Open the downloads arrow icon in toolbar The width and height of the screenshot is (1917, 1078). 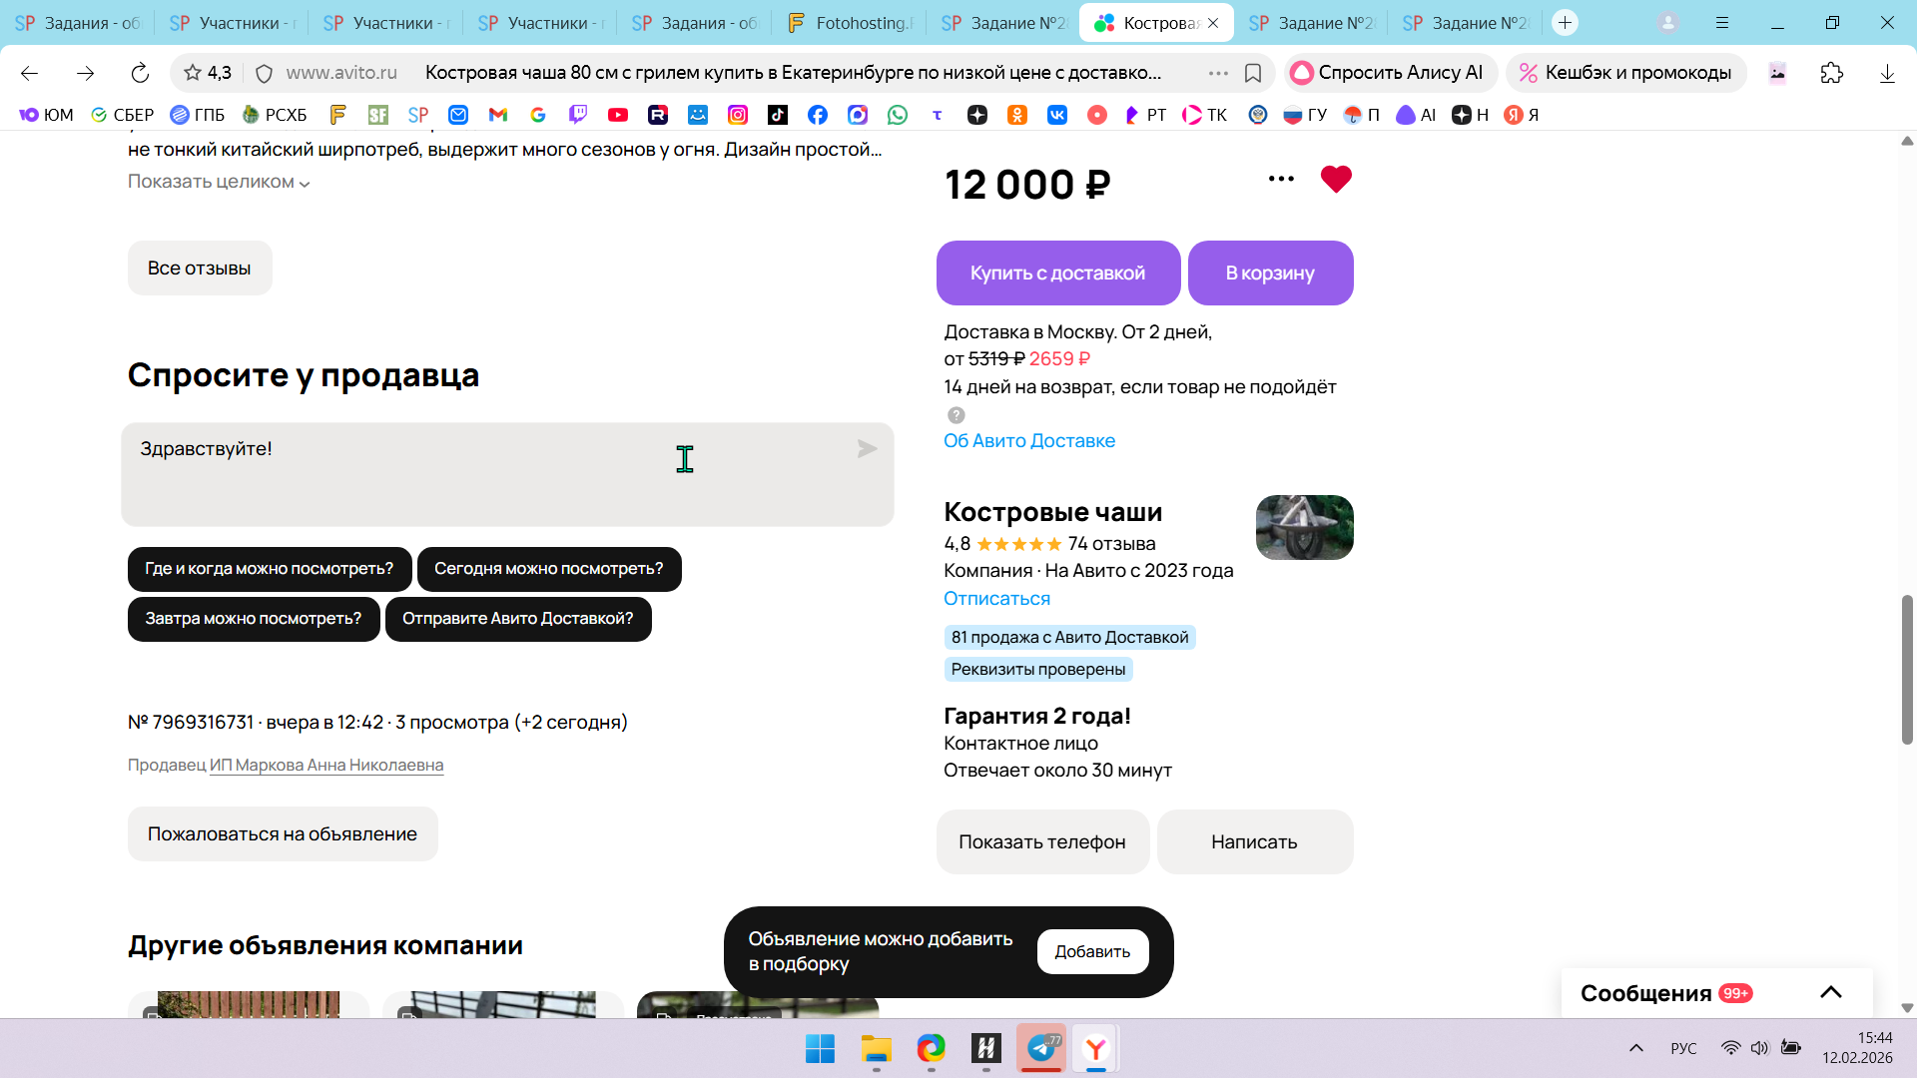pyautogui.click(x=1886, y=73)
